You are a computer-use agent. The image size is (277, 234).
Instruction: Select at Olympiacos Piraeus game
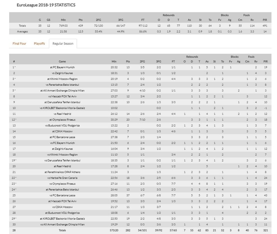tap(62, 120)
